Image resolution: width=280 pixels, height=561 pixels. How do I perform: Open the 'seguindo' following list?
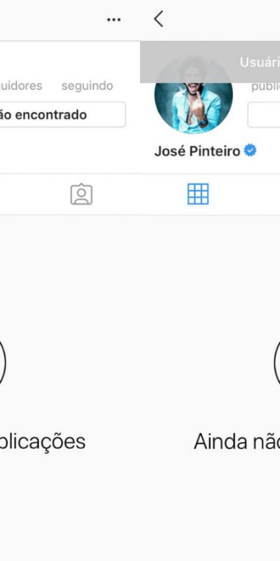tap(87, 86)
